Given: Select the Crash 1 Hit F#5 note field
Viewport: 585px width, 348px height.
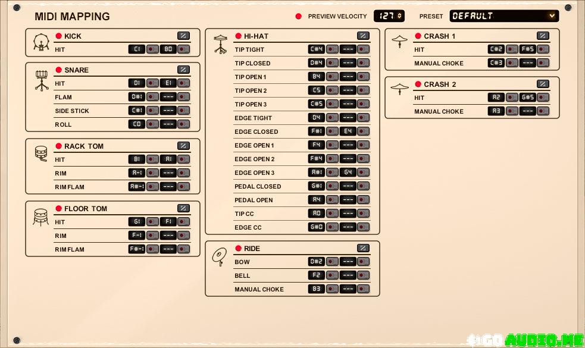Looking at the screenshot, I should 527,49.
